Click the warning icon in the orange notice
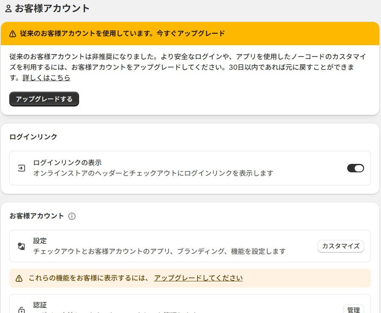The width and height of the screenshot is (381, 313). coord(19,278)
